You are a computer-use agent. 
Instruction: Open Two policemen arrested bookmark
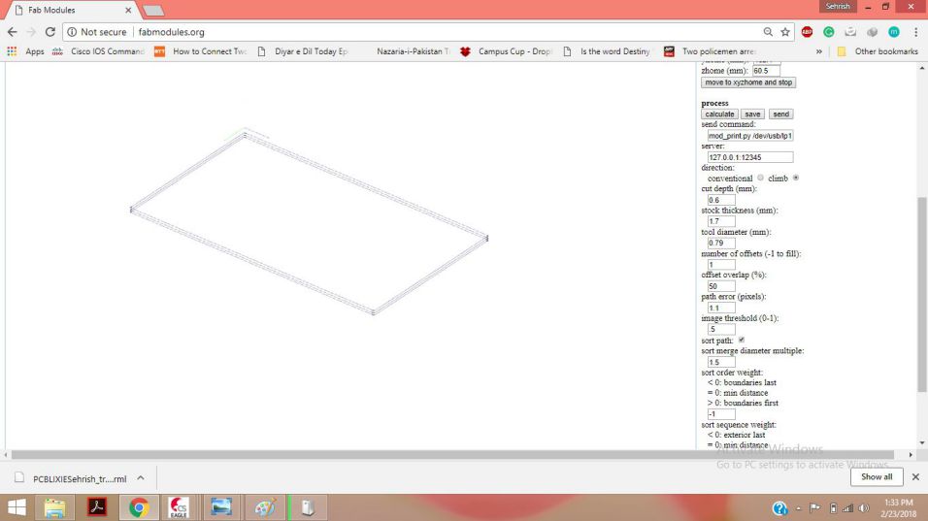click(711, 51)
